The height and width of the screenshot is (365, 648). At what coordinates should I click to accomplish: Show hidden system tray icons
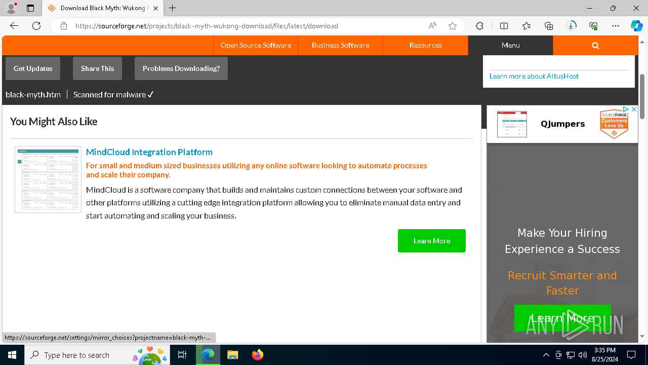[546, 355]
